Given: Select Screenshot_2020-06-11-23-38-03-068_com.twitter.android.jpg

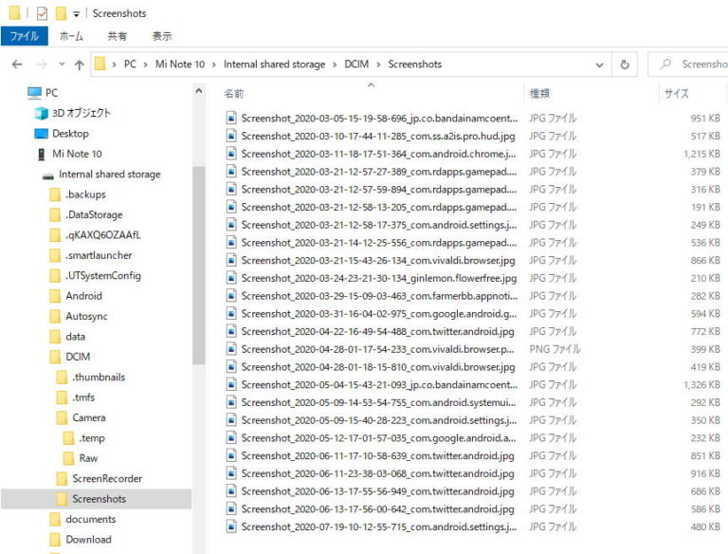Looking at the screenshot, I should (377, 473).
